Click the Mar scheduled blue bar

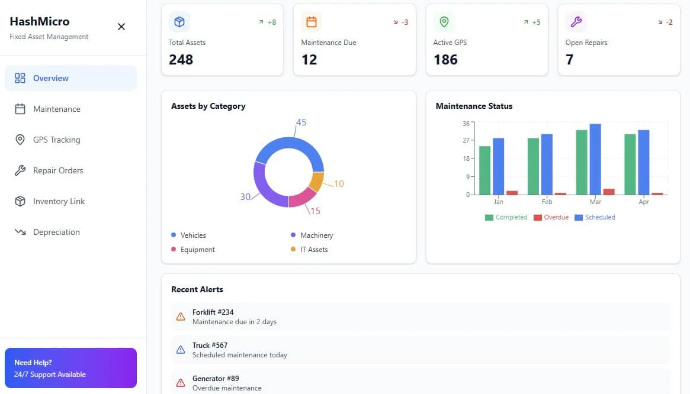(595, 159)
